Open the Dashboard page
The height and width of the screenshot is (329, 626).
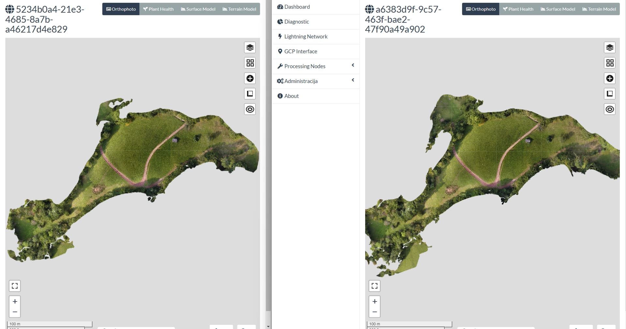[x=297, y=7]
